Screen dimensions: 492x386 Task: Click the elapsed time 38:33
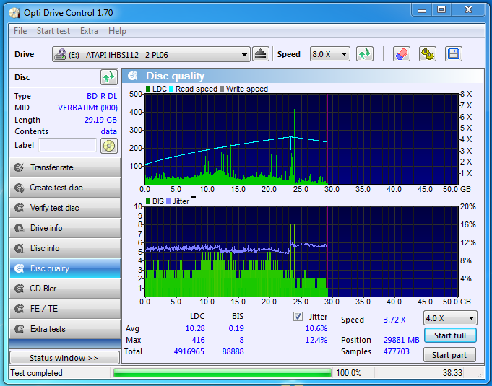452,373
